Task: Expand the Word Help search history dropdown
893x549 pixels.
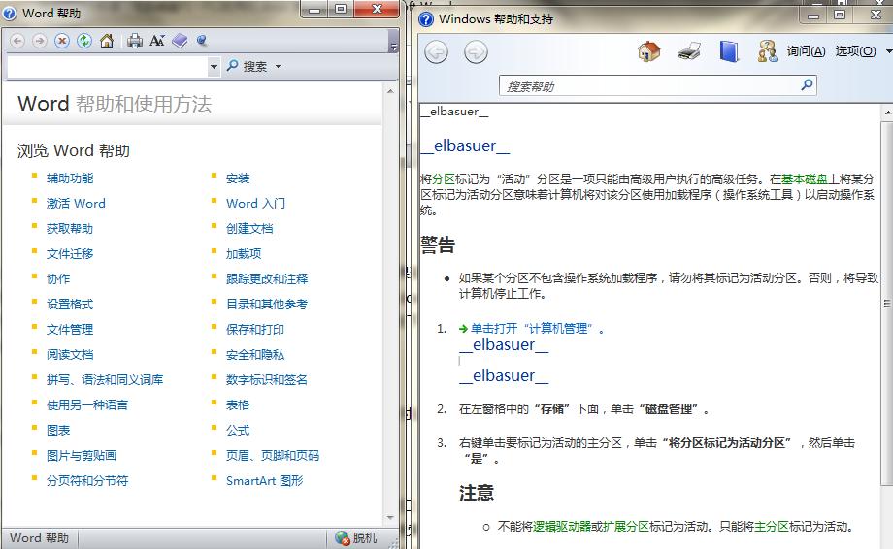Action: pos(214,67)
